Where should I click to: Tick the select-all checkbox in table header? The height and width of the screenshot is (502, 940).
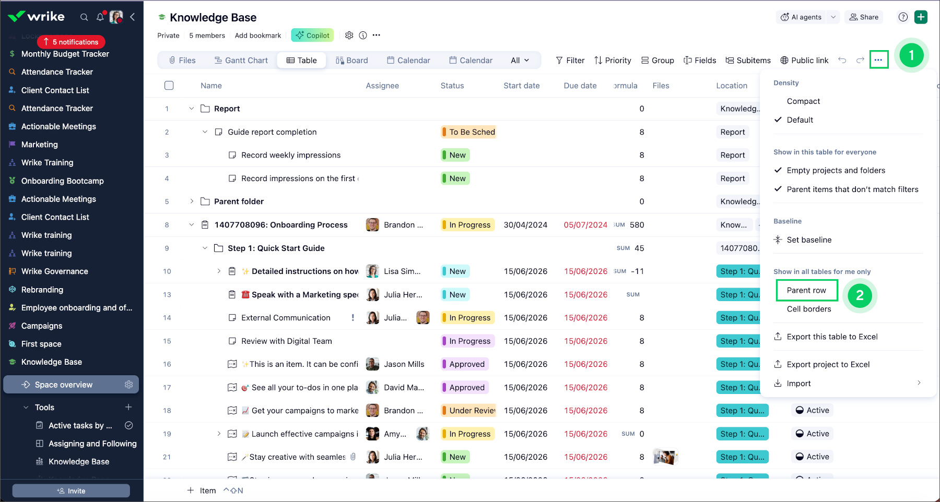pyautogui.click(x=169, y=86)
